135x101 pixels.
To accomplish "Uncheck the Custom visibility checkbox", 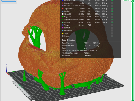I will (112, 22).
